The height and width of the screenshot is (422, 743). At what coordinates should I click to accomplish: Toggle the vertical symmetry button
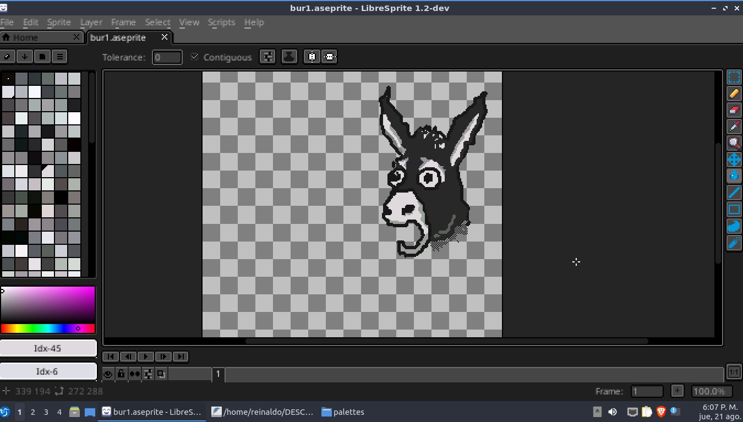(x=329, y=57)
